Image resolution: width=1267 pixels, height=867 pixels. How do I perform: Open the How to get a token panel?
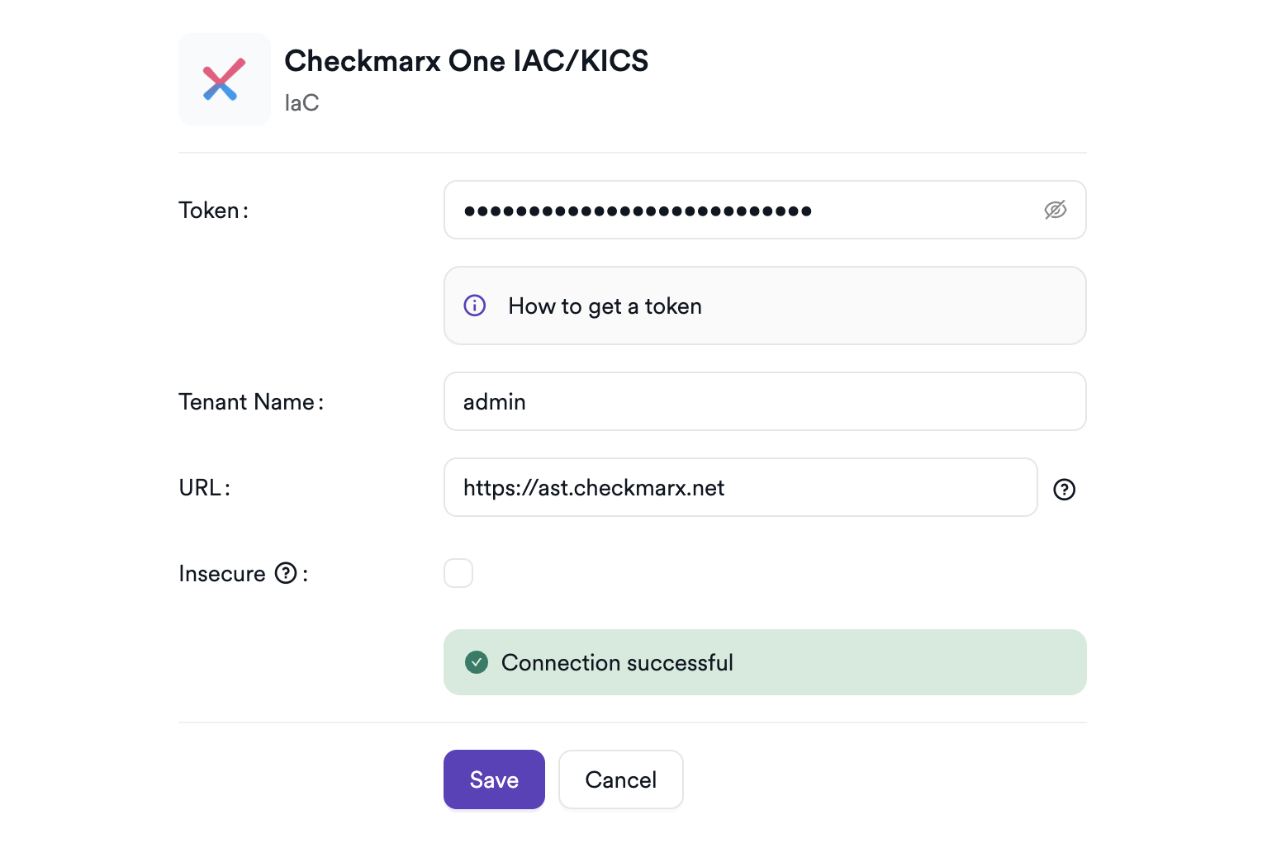tap(605, 306)
